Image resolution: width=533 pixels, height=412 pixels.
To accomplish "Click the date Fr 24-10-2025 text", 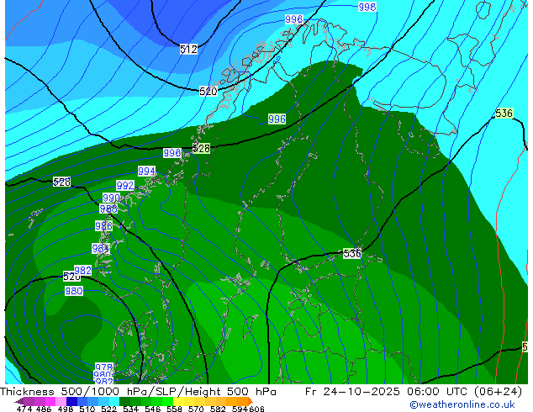I will coord(352,392).
